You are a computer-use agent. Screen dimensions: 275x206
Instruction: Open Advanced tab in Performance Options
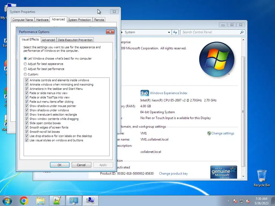coord(48,40)
